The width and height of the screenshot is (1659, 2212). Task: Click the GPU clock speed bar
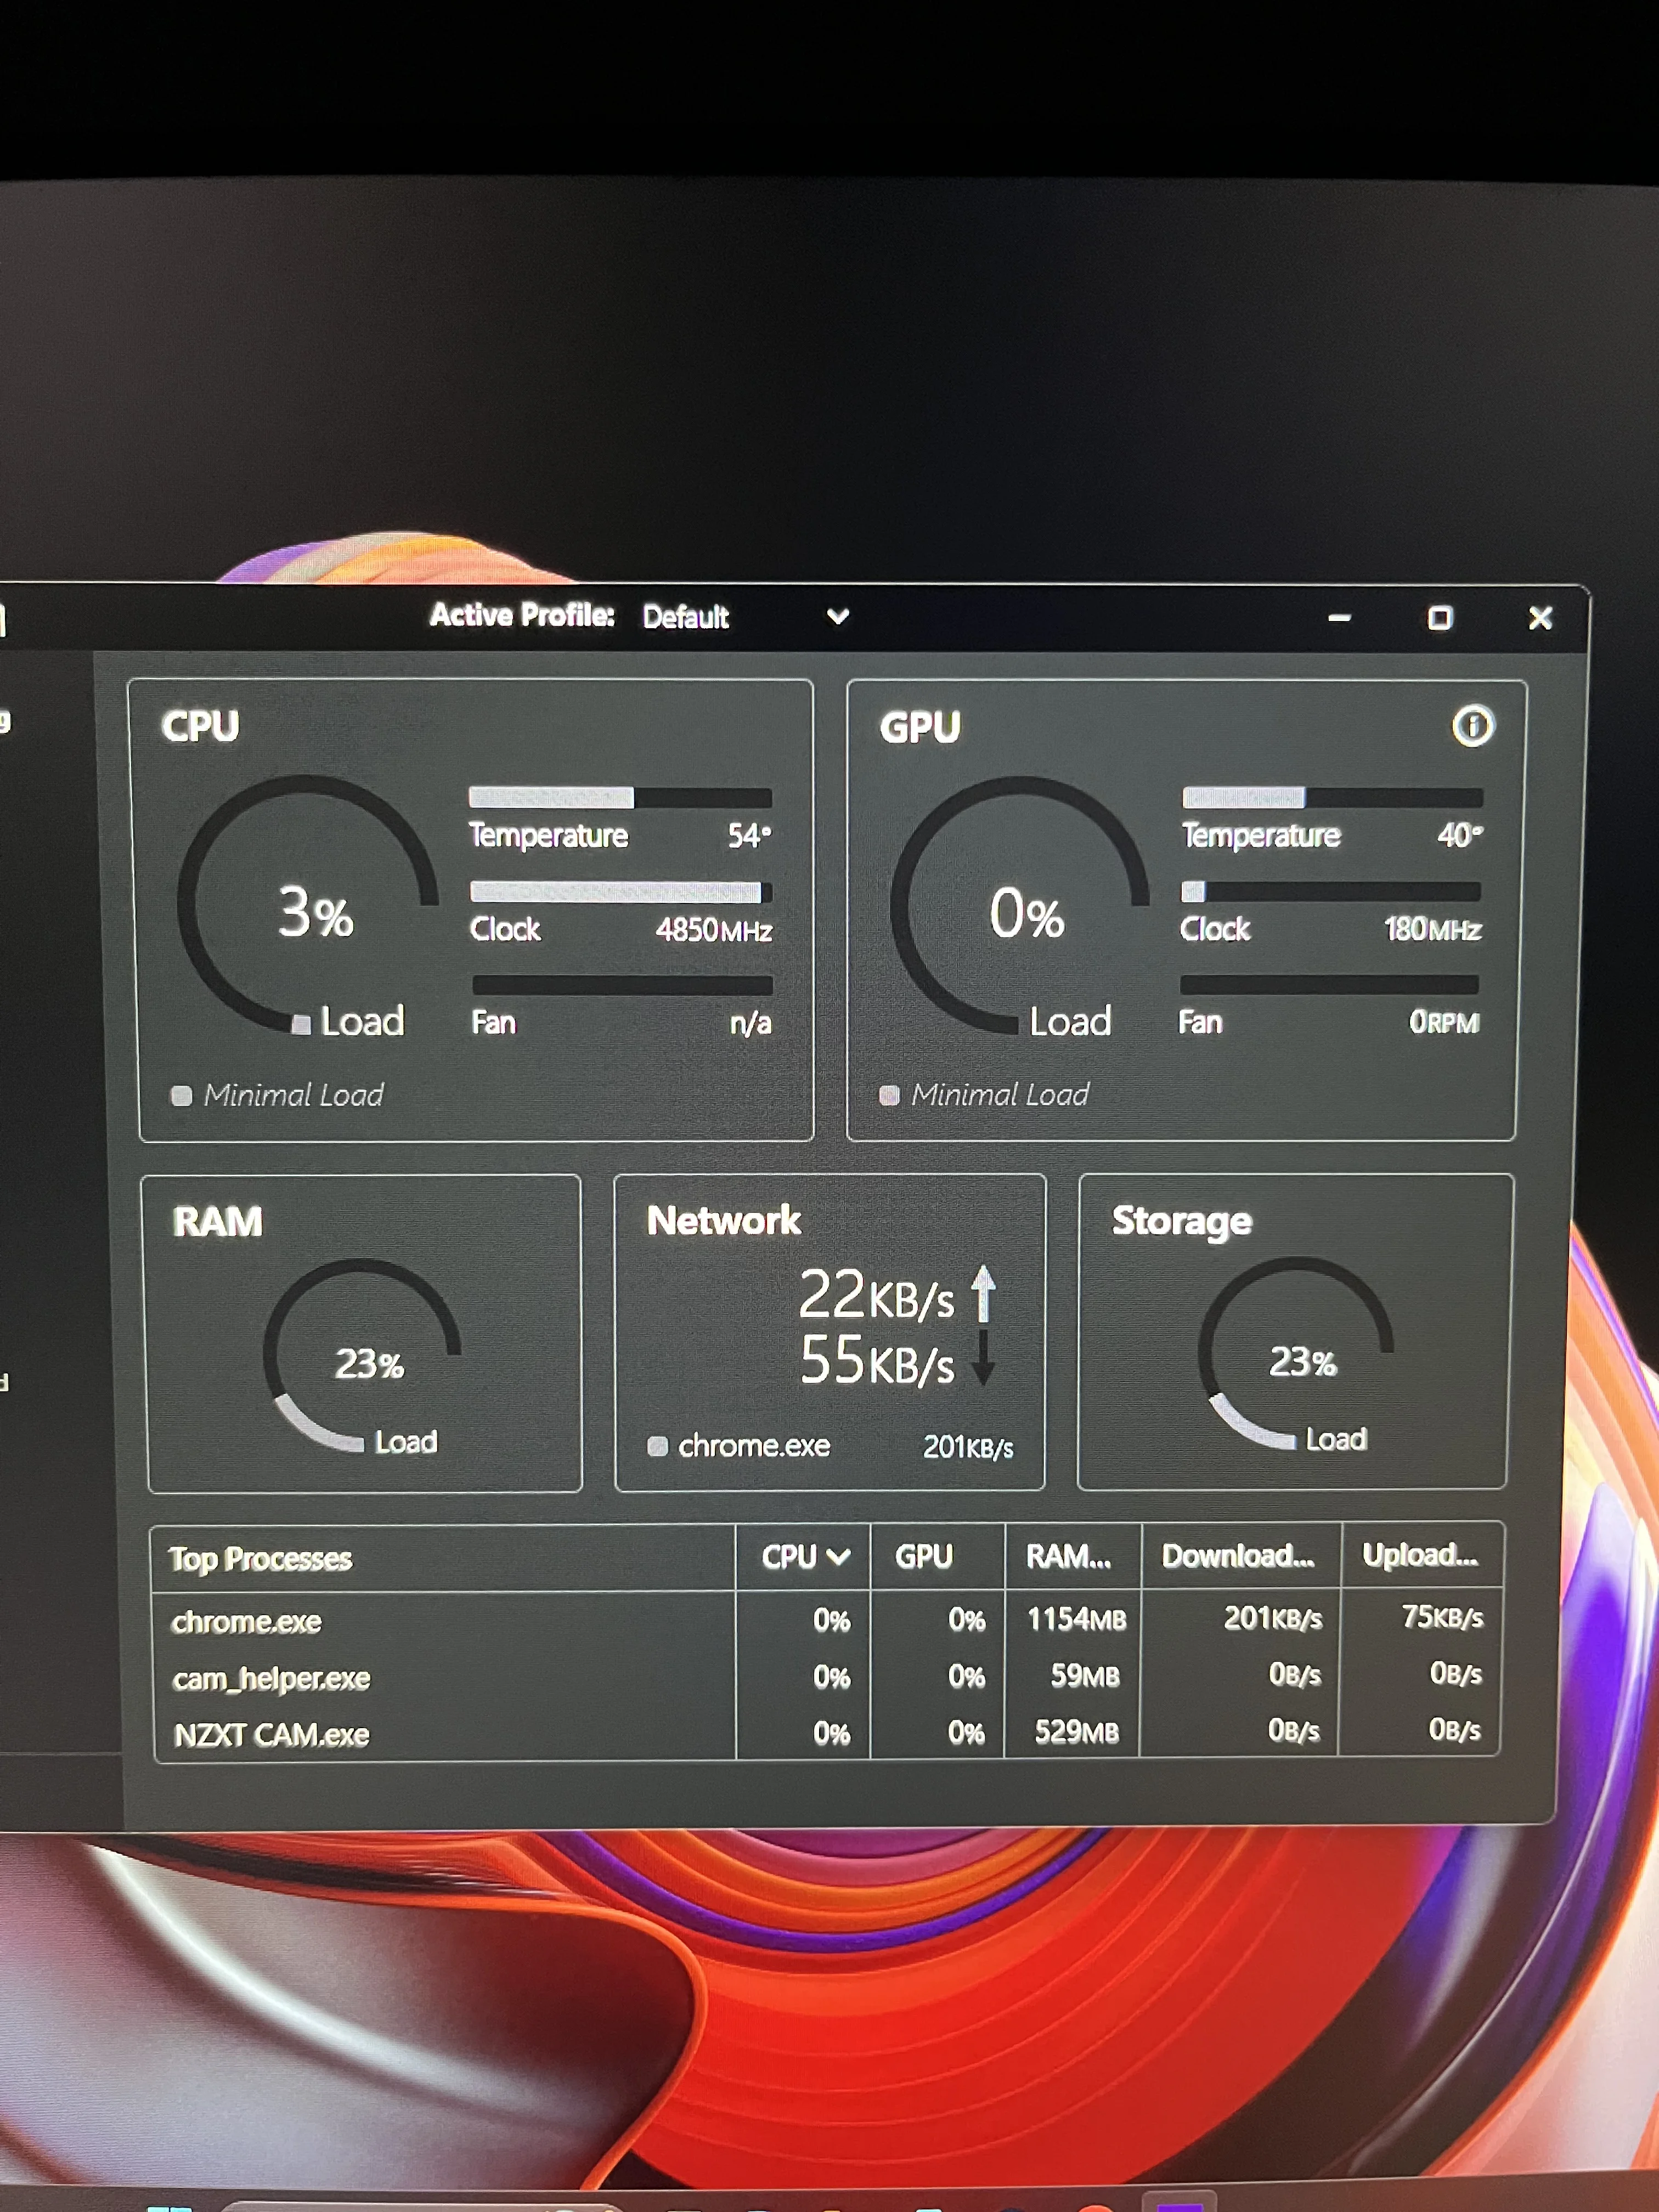tap(1330, 891)
